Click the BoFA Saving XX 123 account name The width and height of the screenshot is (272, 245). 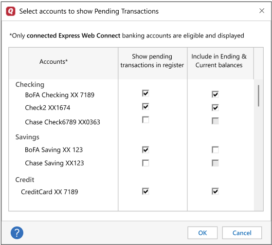tap(54, 150)
